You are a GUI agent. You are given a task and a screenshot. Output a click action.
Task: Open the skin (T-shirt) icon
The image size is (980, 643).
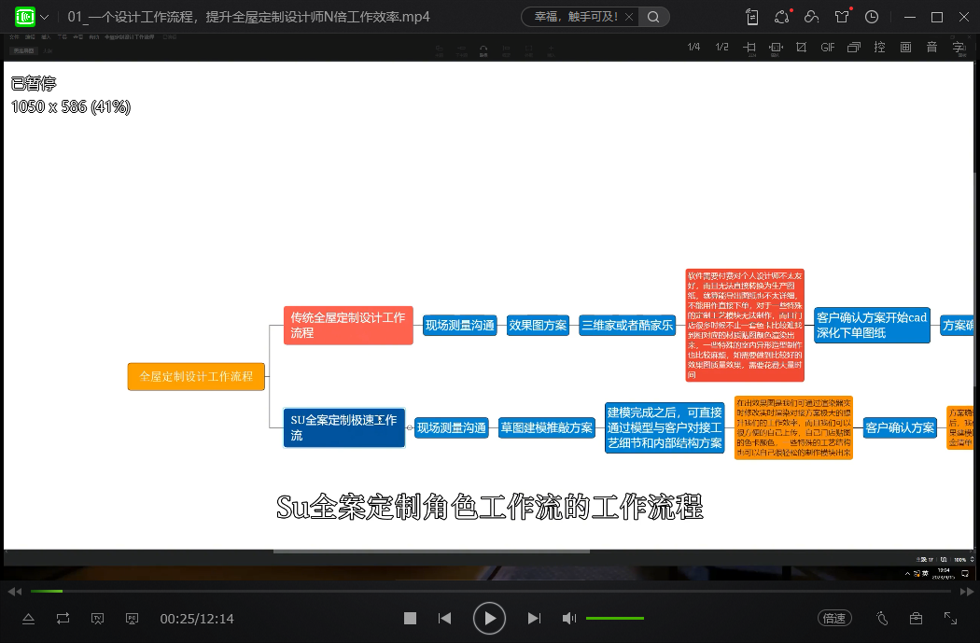(x=842, y=17)
